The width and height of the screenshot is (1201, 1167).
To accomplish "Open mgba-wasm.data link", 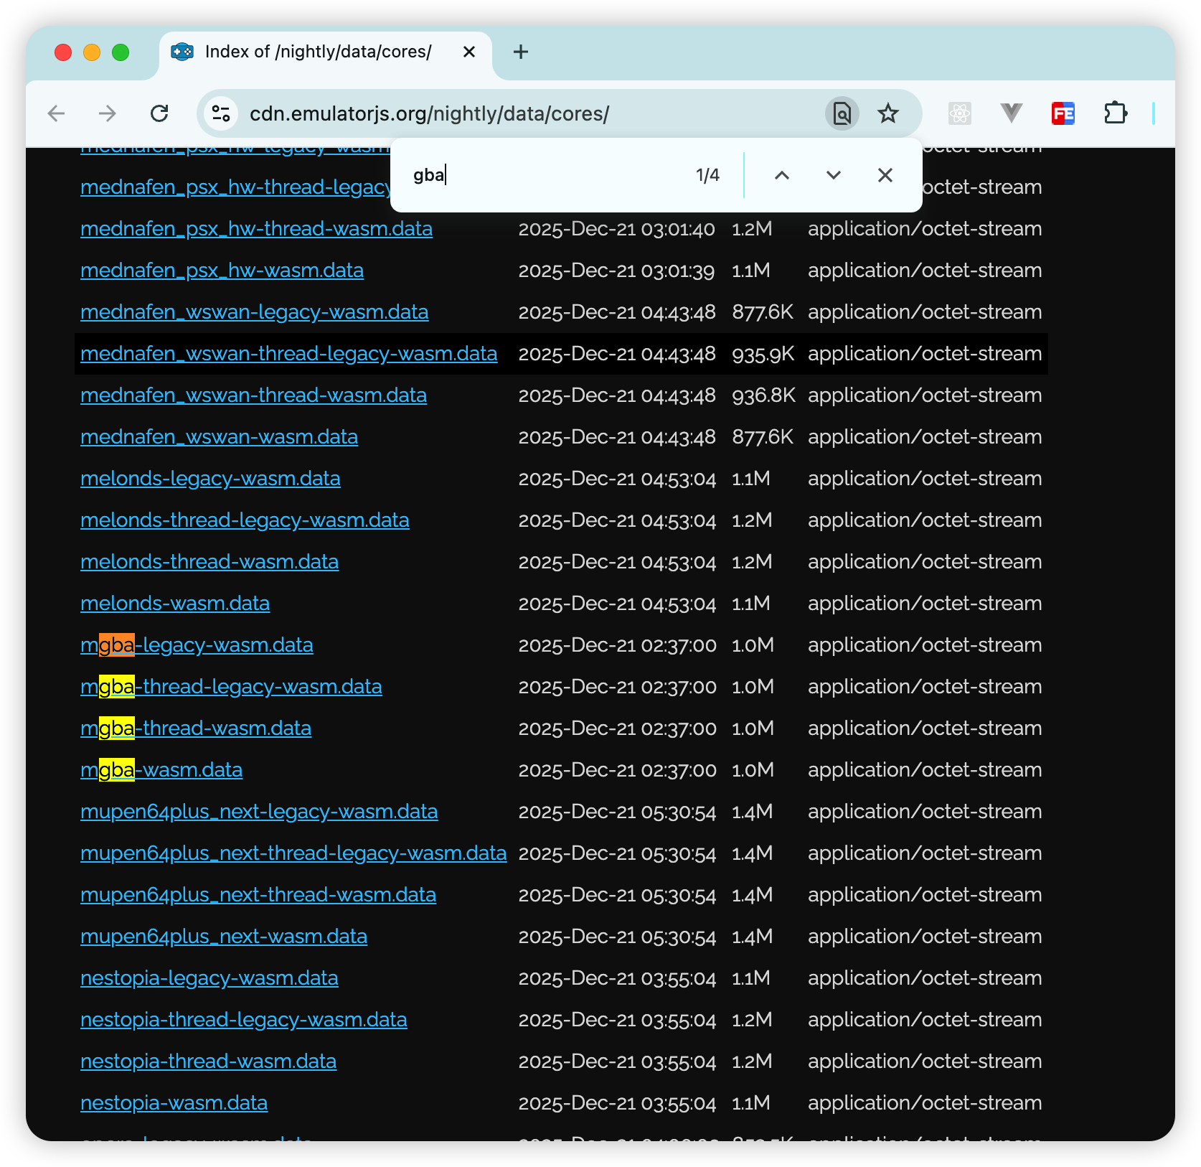I will pyautogui.click(x=161, y=770).
